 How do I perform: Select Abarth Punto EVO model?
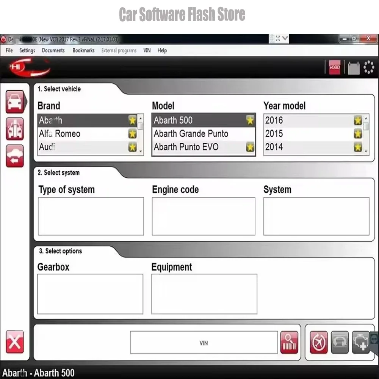[x=204, y=147]
